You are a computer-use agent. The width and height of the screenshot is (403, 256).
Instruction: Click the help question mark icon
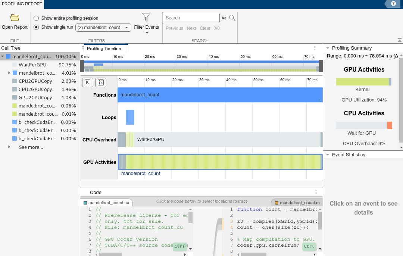pos(393,4)
